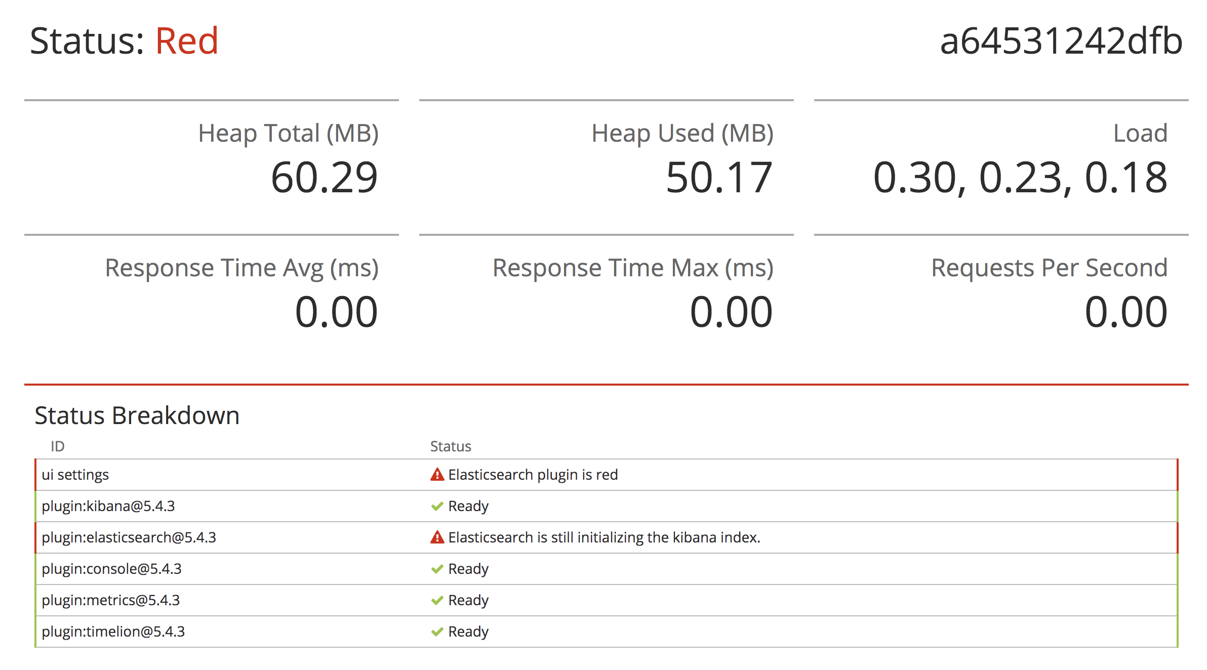
Task: Click green checkmark for plugin:metrics row
Action: 437,601
